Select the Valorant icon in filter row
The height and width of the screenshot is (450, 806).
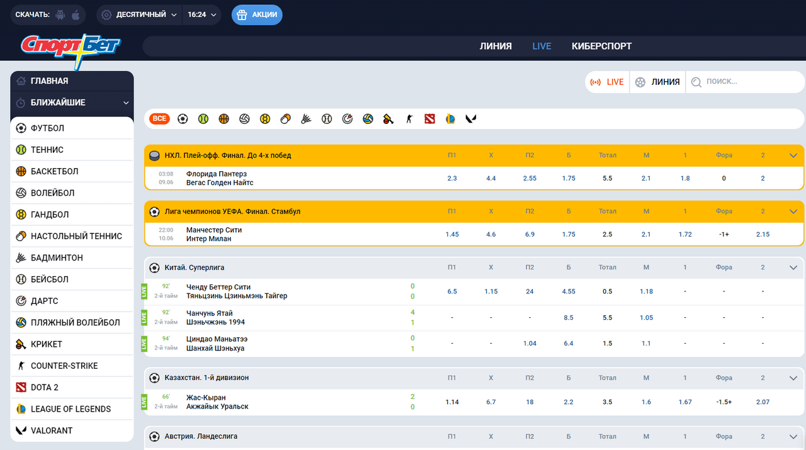tap(471, 118)
